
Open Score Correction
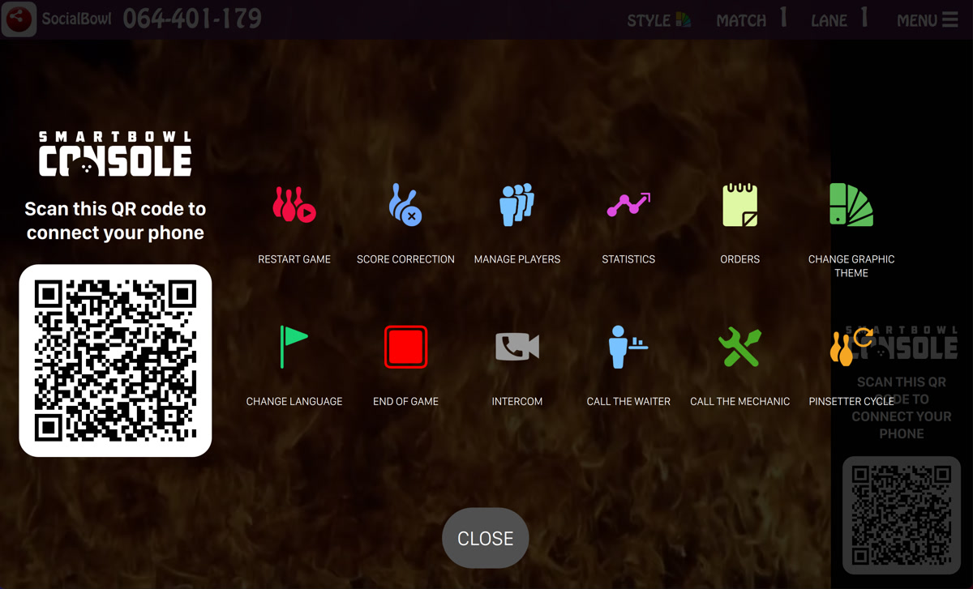point(405,205)
